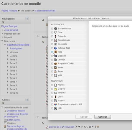The width and height of the screenshot is (132, 130).
Task: Select the Etiqueta radio button
Action: (52, 93)
